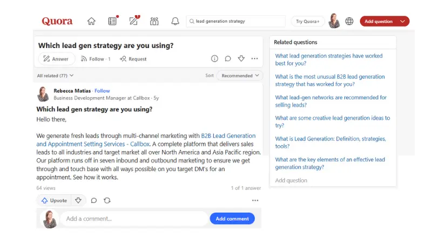Open 'What lead generation strategies have worked' question
The height and width of the screenshot is (243, 432).
click(329, 59)
